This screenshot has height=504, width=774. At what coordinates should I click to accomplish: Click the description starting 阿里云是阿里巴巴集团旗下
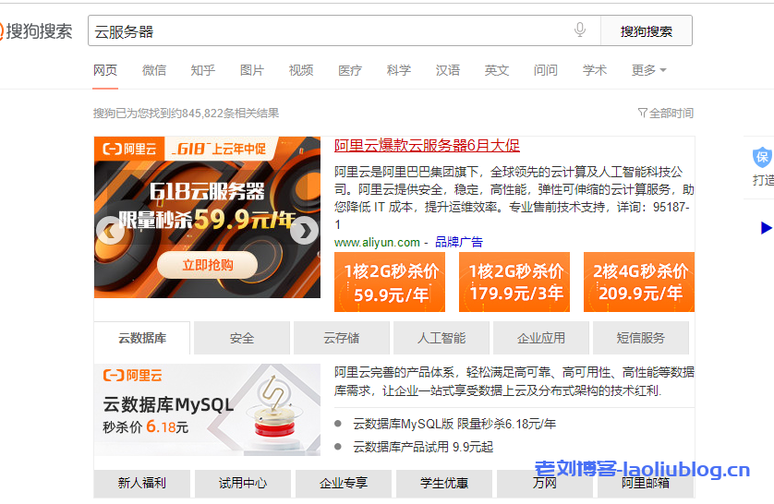[x=514, y=198]
